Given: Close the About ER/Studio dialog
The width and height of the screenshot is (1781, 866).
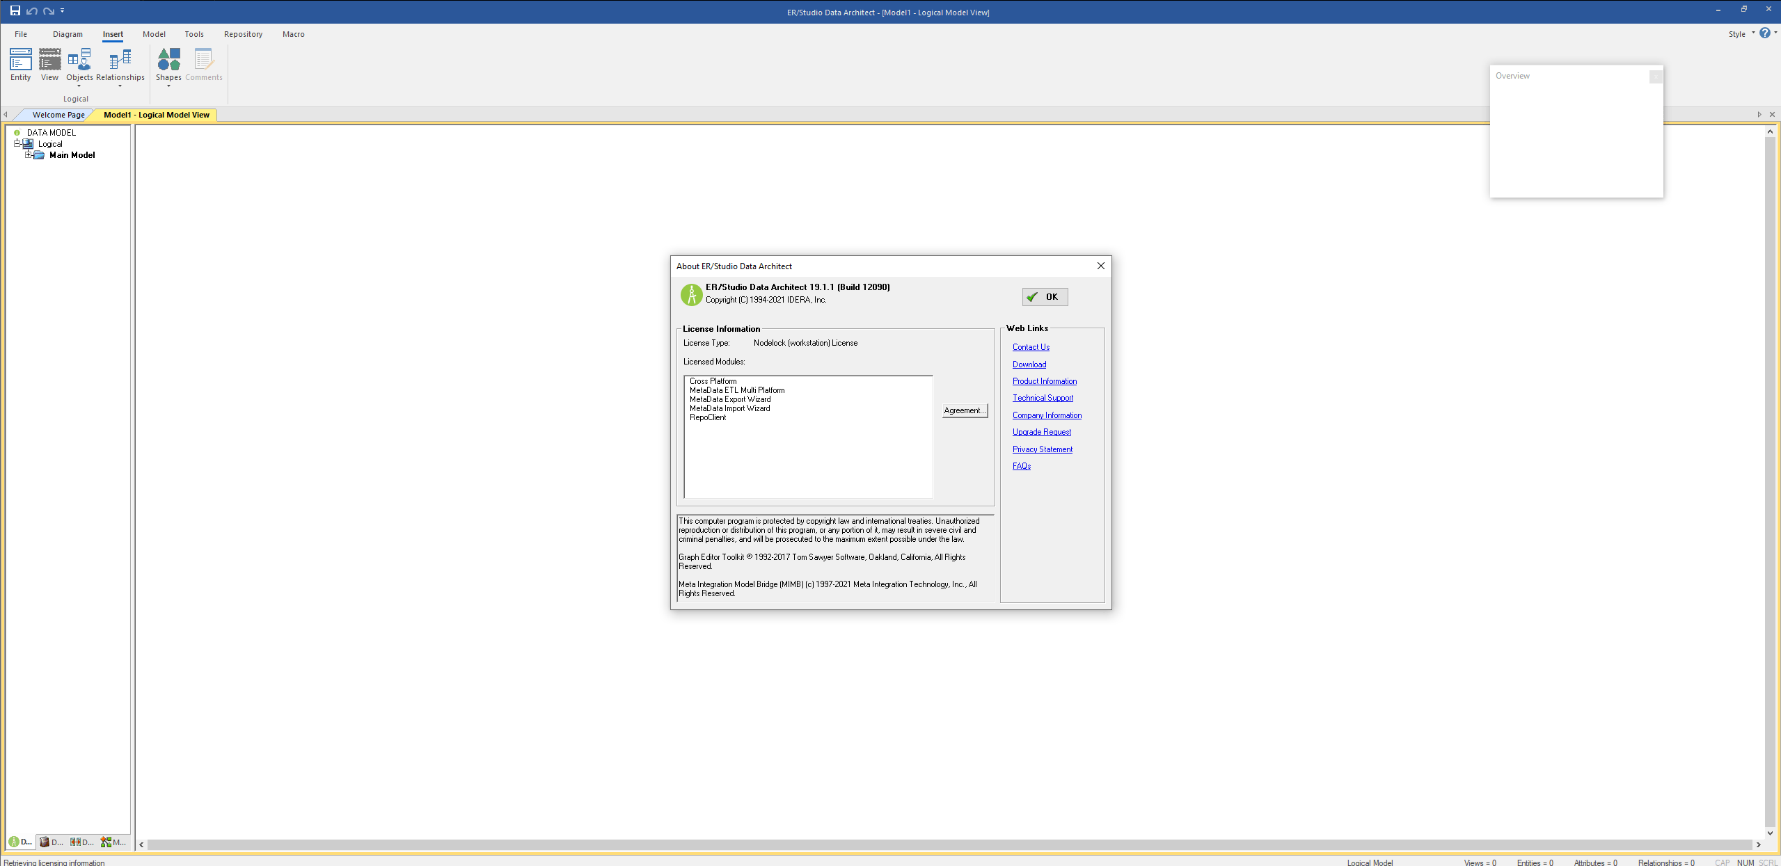Looking at the screenshot, I should coord(1100,266).
